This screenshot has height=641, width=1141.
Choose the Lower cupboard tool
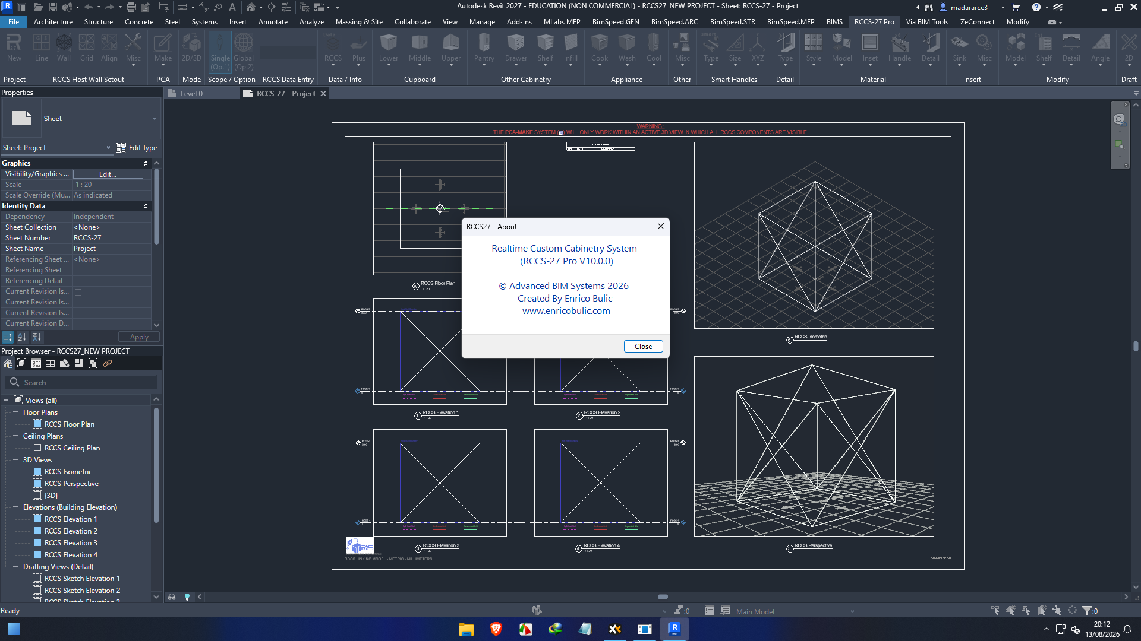tap(389, 49)
